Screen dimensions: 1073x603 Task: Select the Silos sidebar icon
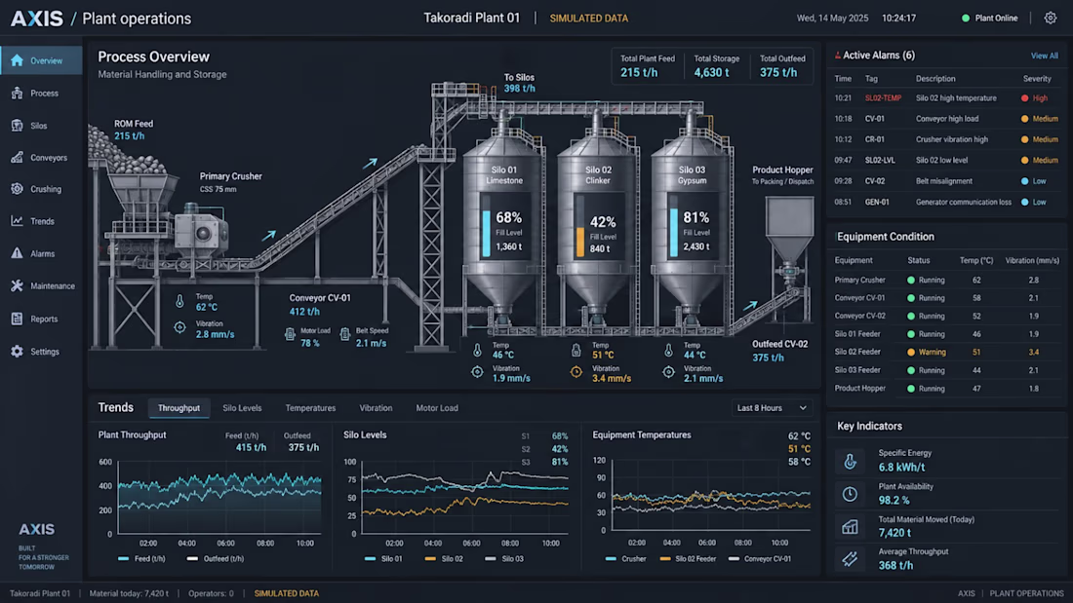point(18,126)
